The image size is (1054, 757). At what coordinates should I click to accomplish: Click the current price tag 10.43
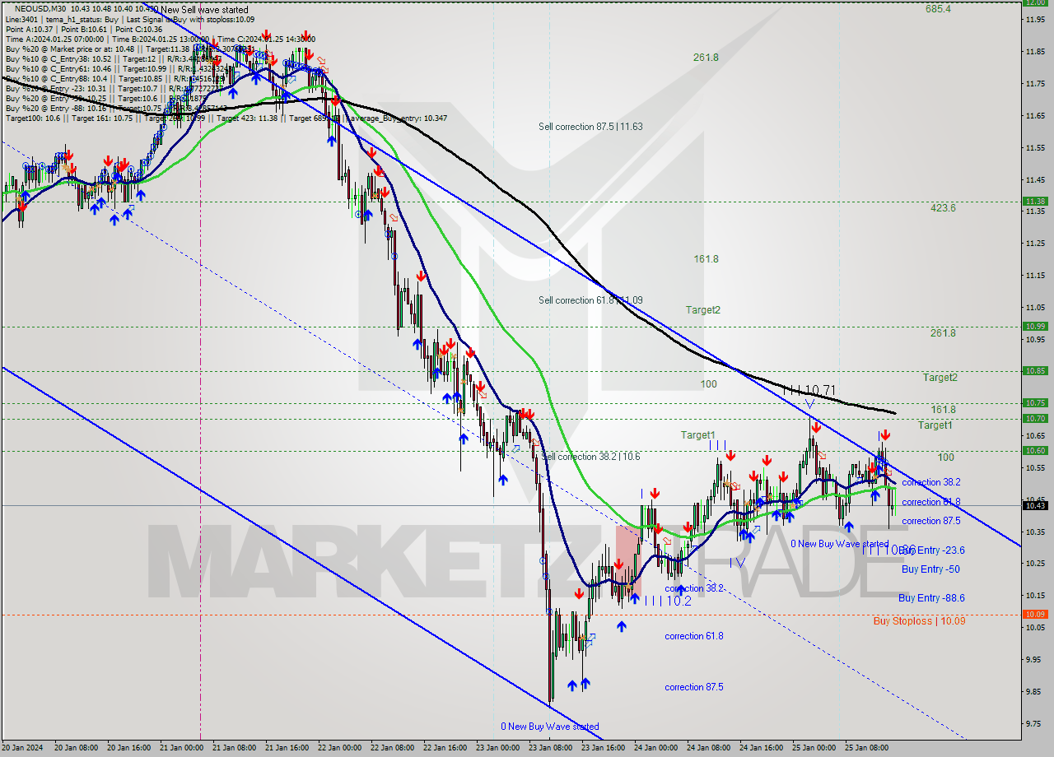[1035, 505]
